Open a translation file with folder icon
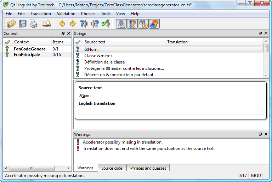The width and height of the screenshot is (272, 182). pos(12,24)
